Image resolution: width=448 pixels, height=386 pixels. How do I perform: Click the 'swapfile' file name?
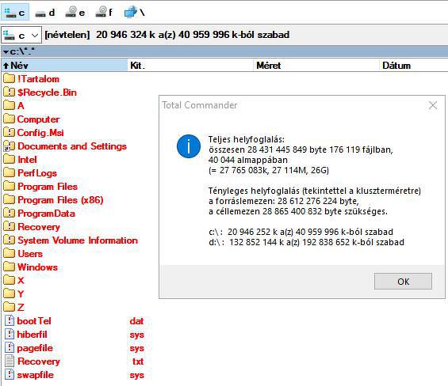35,375
